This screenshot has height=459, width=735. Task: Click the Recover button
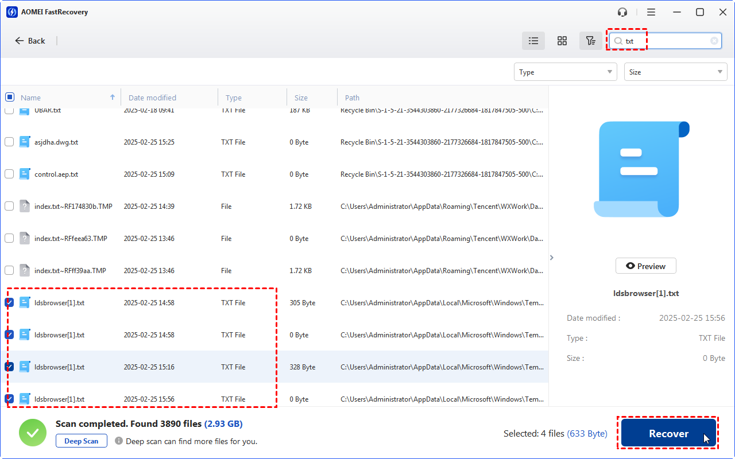pos(668,433)
